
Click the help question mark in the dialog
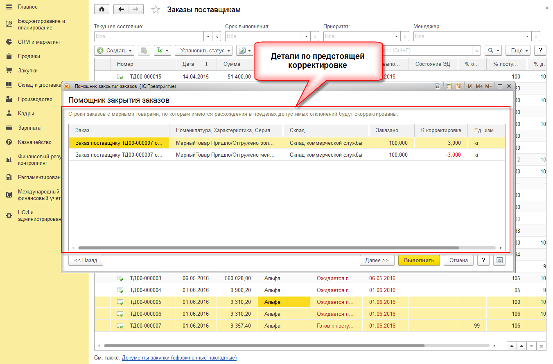coord(483,261)
